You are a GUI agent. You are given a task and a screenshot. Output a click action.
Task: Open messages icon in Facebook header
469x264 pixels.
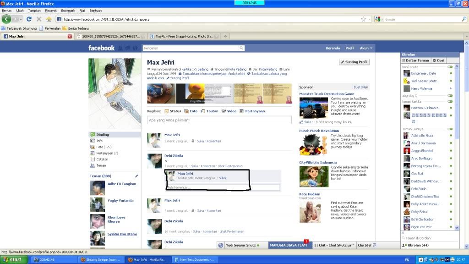point(128,48)
